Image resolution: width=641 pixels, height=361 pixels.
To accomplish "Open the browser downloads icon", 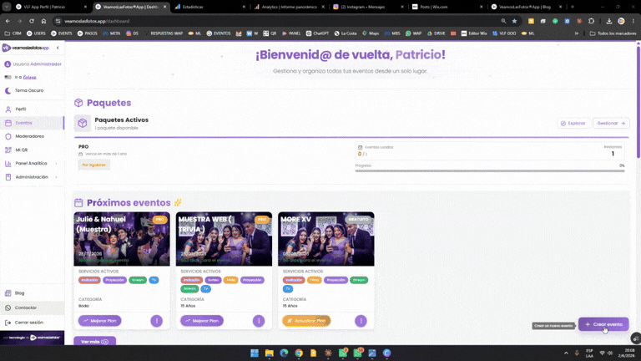I will [609, 21].
